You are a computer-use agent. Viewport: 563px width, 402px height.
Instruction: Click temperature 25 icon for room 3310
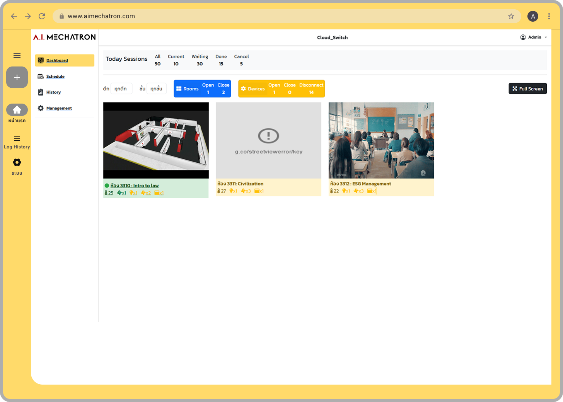click(109, 193)
